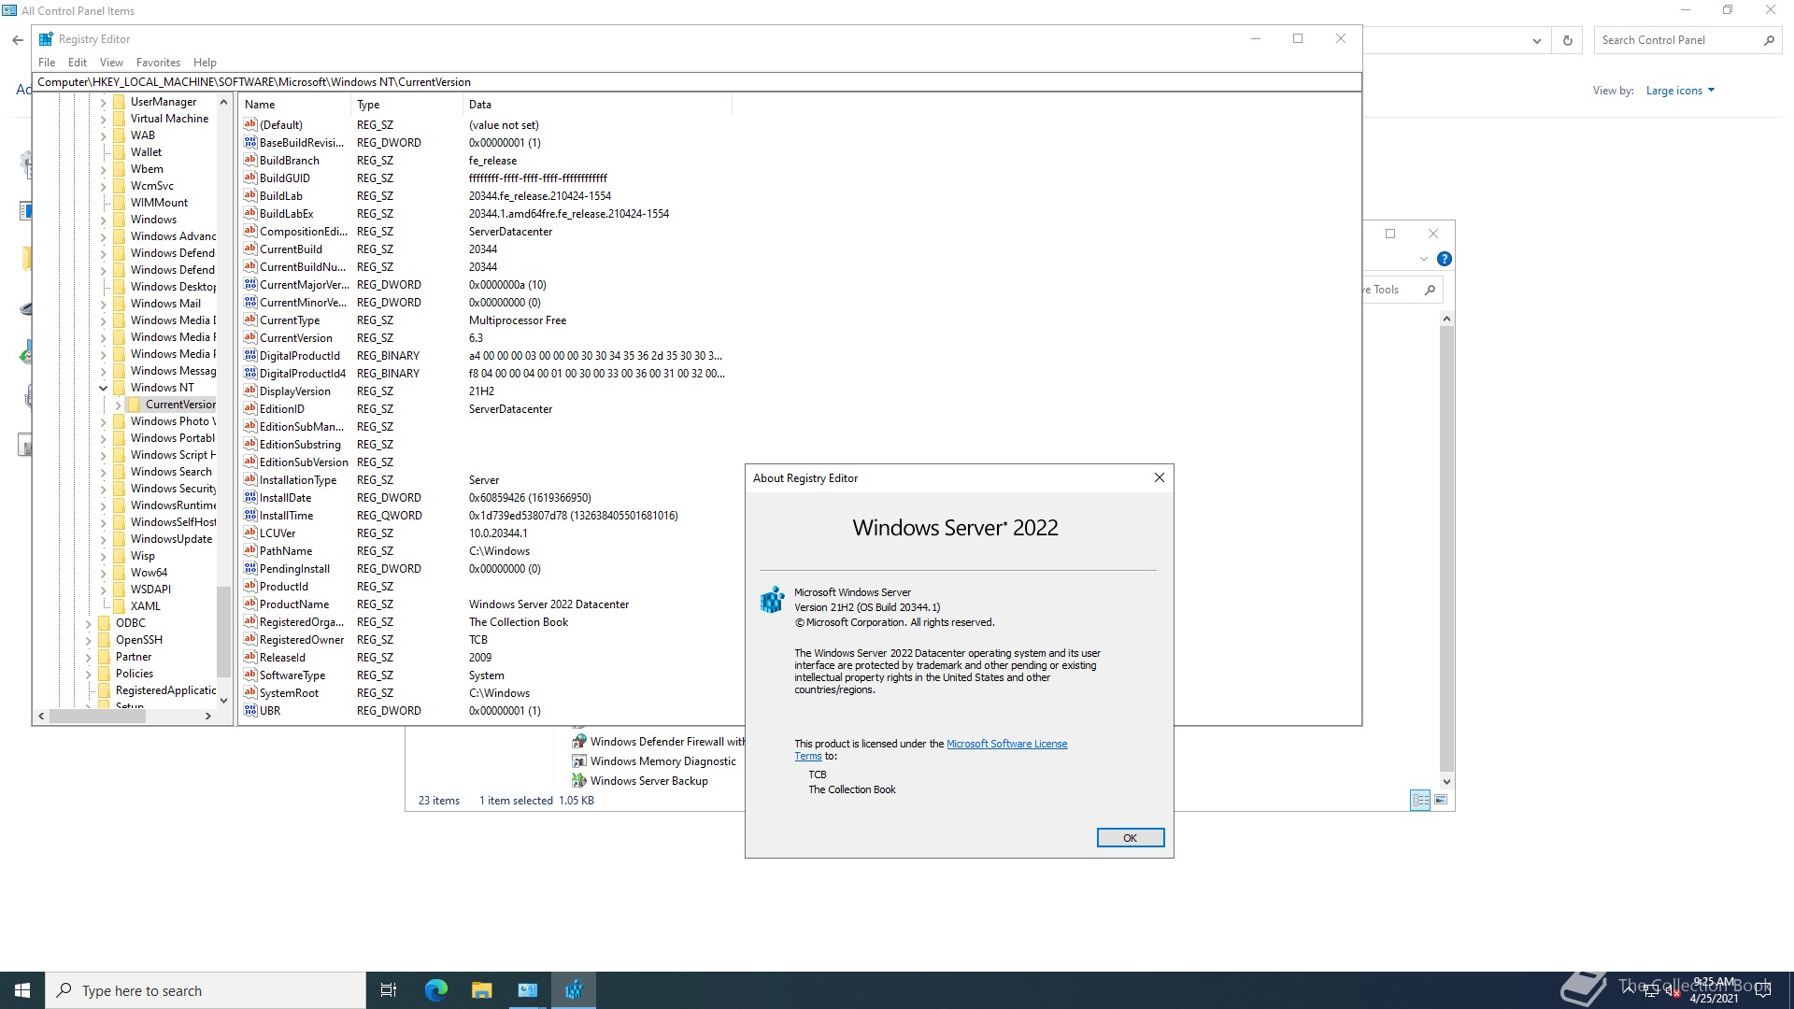The image size is (1794, 1009).
Task: Click the blue Help icon in Administrative Tools window
Action: pos(1444,259)
